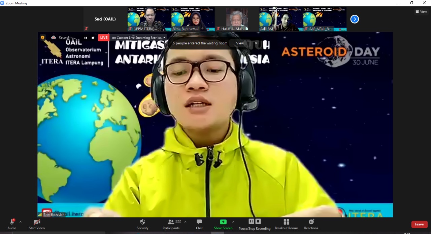Click the red Leave button

(419, 224)
